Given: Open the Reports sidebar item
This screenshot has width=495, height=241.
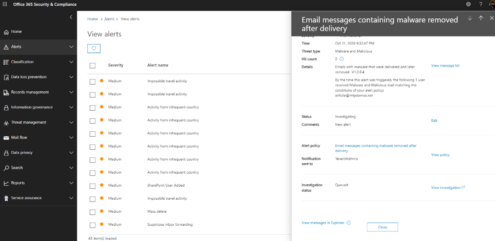Looking at the screenshot, I should coord(38,183).
